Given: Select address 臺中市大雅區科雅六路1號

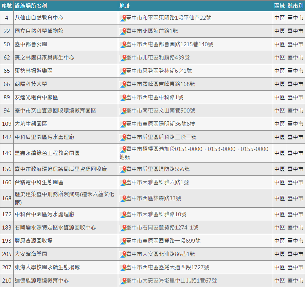Looking at the screenshot, I should click(157, 182).
